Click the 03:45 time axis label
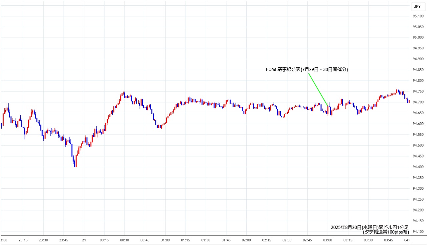This screenshot has width=427, height=245. coord(389,240)
